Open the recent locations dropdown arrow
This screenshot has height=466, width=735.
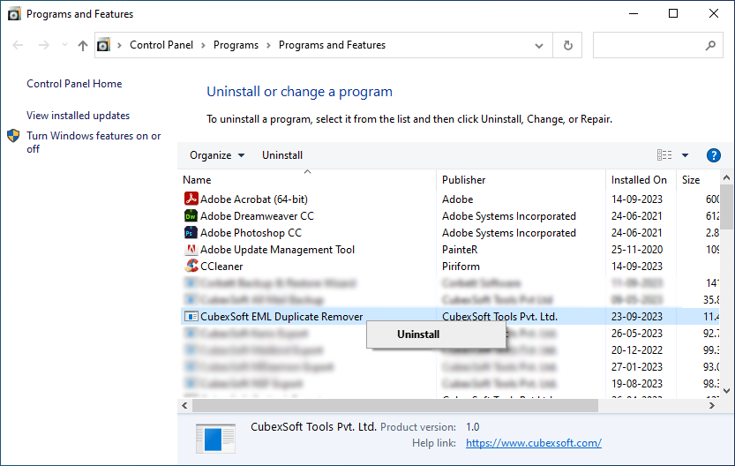[64, 45]
